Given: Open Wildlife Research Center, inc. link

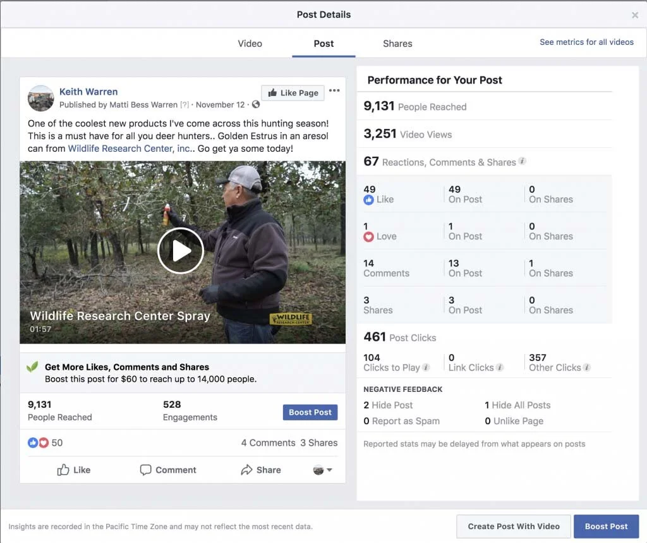Looking at the screenshot, I should [130, 149].
